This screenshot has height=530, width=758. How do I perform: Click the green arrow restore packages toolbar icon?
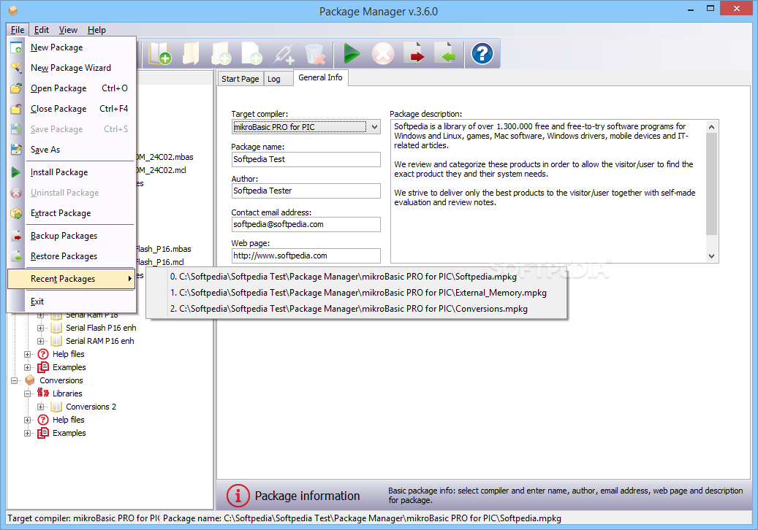[x=445, y=53]
